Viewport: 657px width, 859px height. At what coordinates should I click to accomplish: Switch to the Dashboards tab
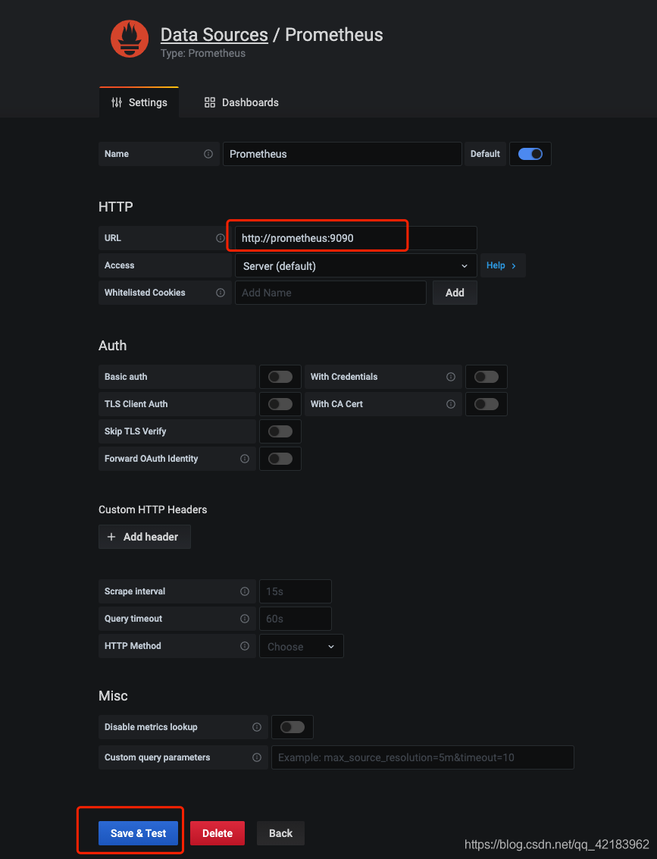pos(242,102)
